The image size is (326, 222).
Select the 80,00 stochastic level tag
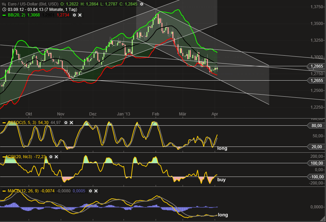(316, 125)
